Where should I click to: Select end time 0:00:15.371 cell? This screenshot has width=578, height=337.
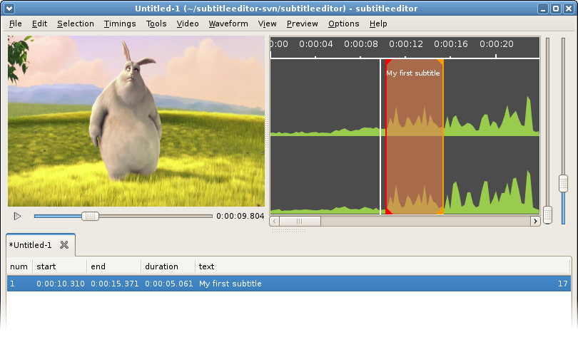coord(115,284)
